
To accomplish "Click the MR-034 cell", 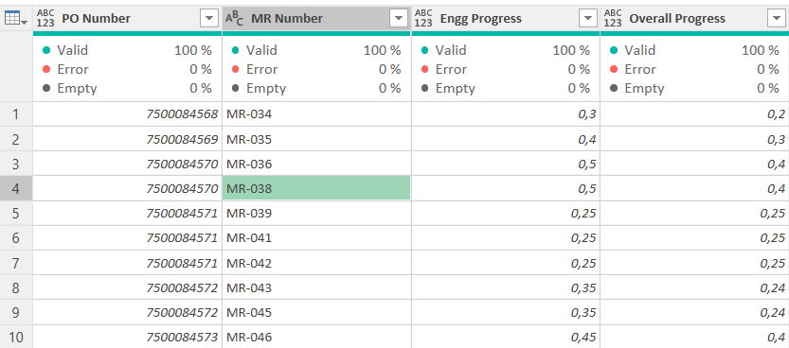I will (316, 114).
